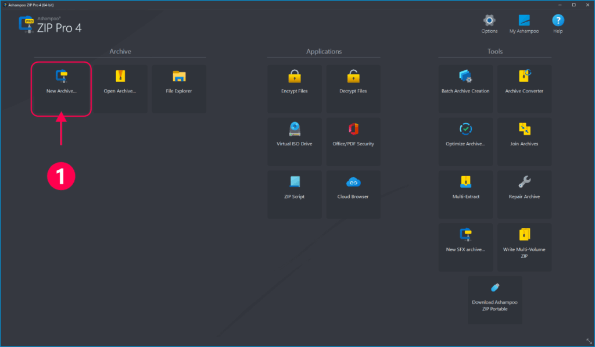The height and width of the screenshot is (347, 595).
Task: Create a New SFX archive
Action: [465, 247]
